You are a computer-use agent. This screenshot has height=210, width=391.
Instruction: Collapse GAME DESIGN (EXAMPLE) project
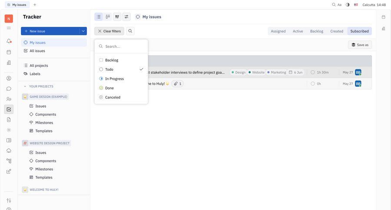coord(45,97)
